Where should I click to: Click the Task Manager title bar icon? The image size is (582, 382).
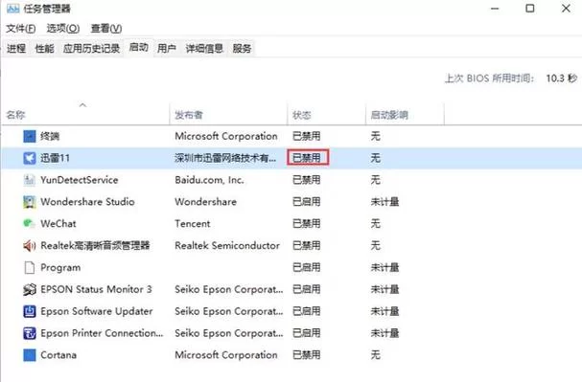(x=13, y=9)
